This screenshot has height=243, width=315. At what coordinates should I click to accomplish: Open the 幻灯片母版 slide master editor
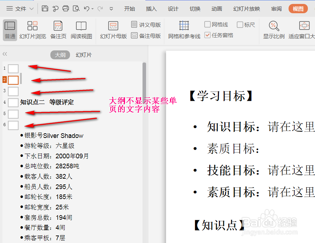pyautogui.click(x=113, y=30)
